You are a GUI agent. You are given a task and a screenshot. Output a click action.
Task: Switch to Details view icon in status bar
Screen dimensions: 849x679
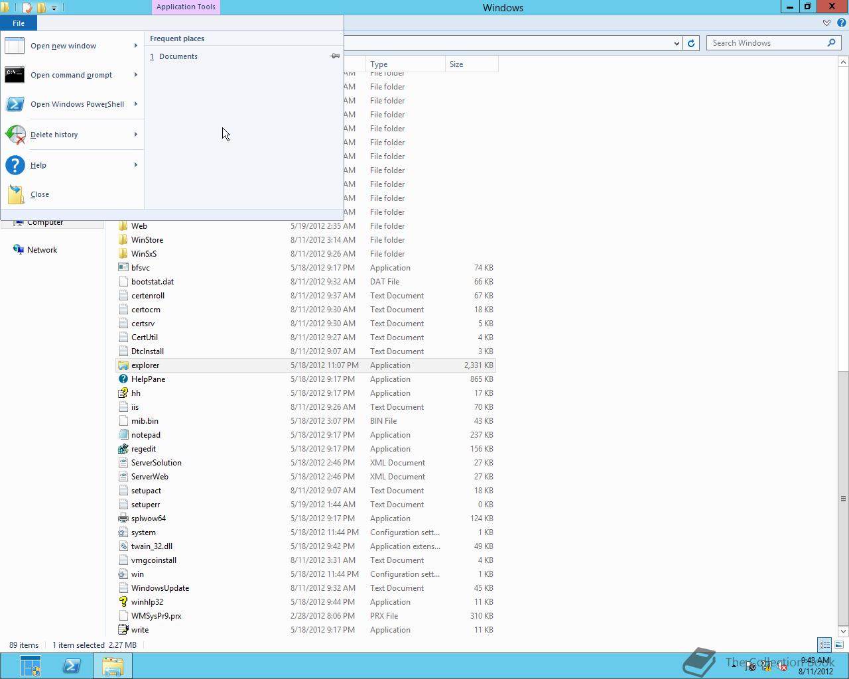click(x=824, y=645)
